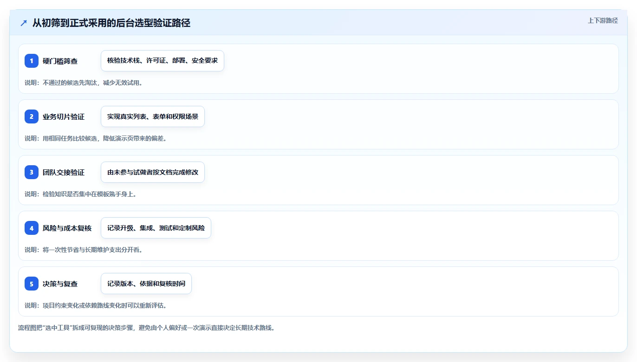
Task: Click step number 5 badge
Action: (x=32, y=284)
